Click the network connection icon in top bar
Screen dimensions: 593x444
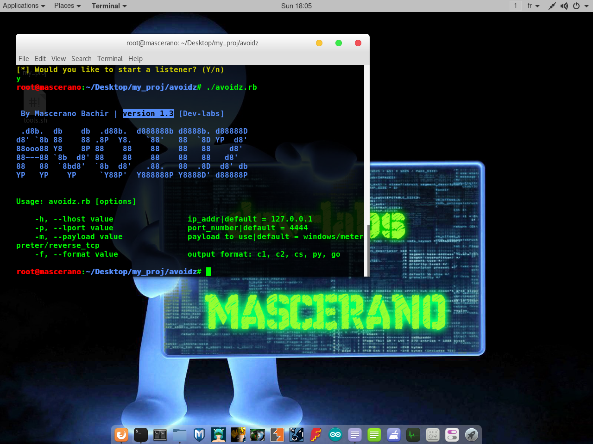click(x=552, y=6)
